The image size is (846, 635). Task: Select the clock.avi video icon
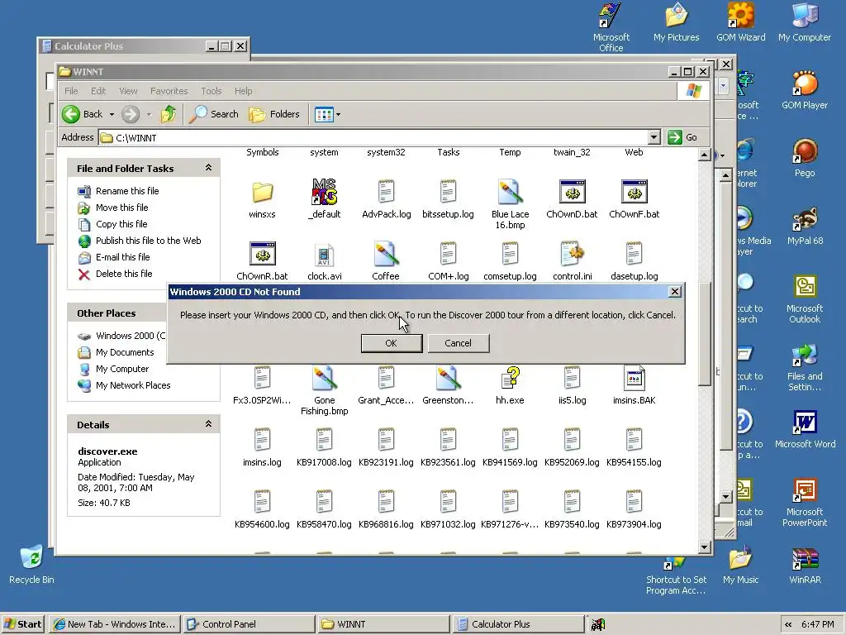(324, 255)
